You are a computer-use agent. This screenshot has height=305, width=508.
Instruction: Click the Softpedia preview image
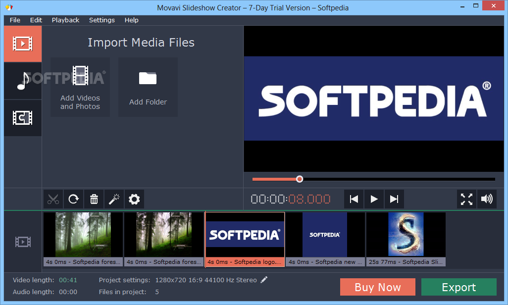tap(373, 99)
